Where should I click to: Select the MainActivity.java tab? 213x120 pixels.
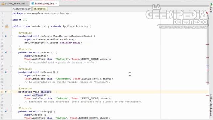point(45,4)
